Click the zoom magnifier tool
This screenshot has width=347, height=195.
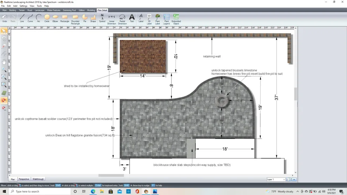coord(4,70)
